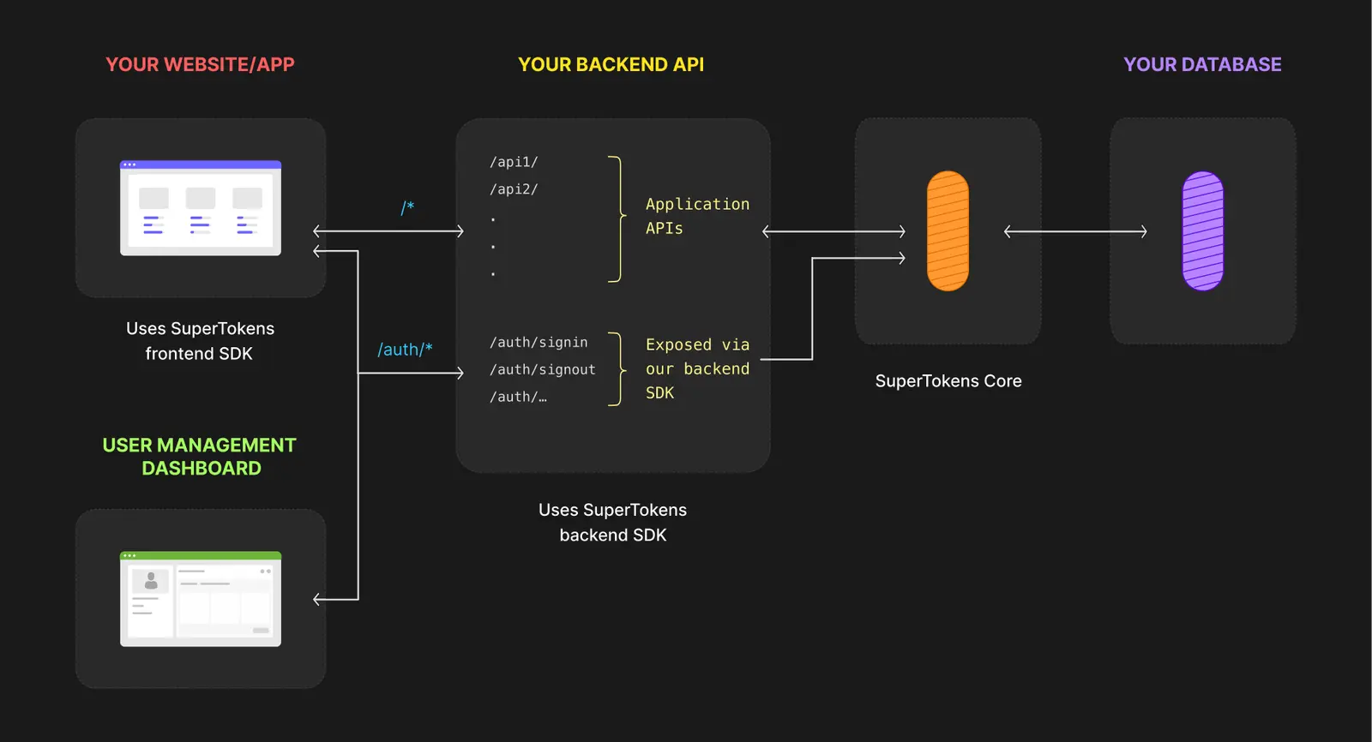
Task: Click the orange SuperTokens Core cylinder
Action: point(948,230)
